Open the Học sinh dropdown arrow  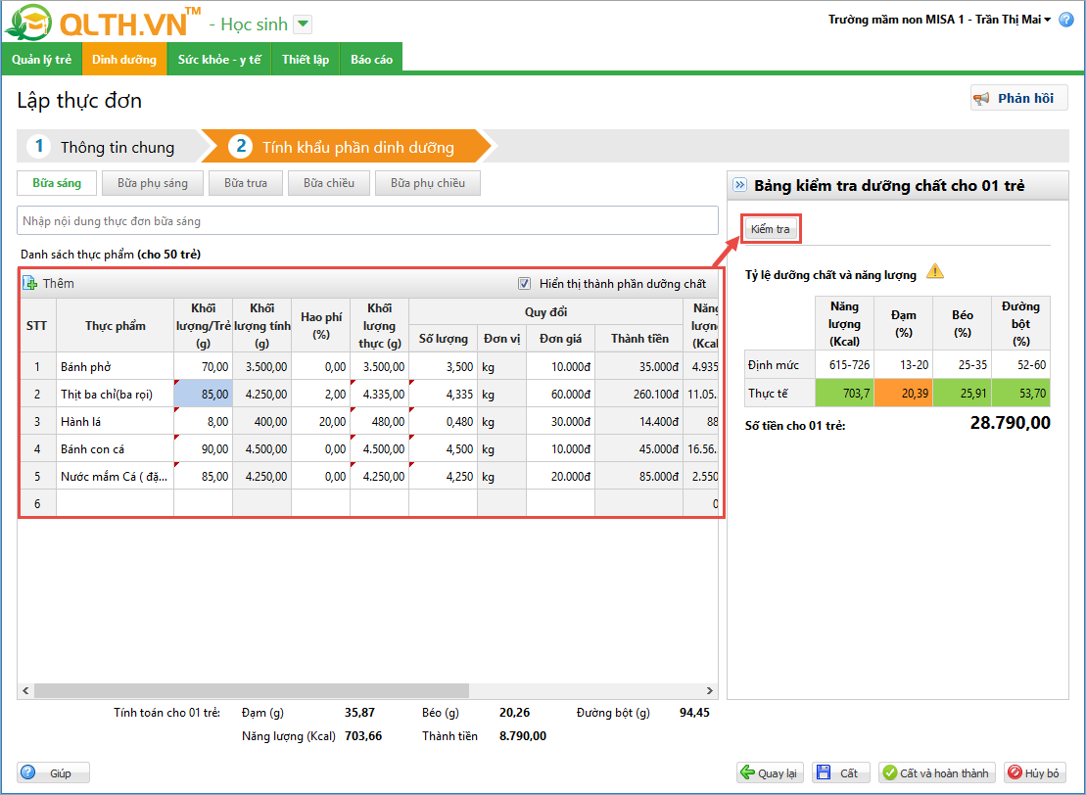[303, 24]
